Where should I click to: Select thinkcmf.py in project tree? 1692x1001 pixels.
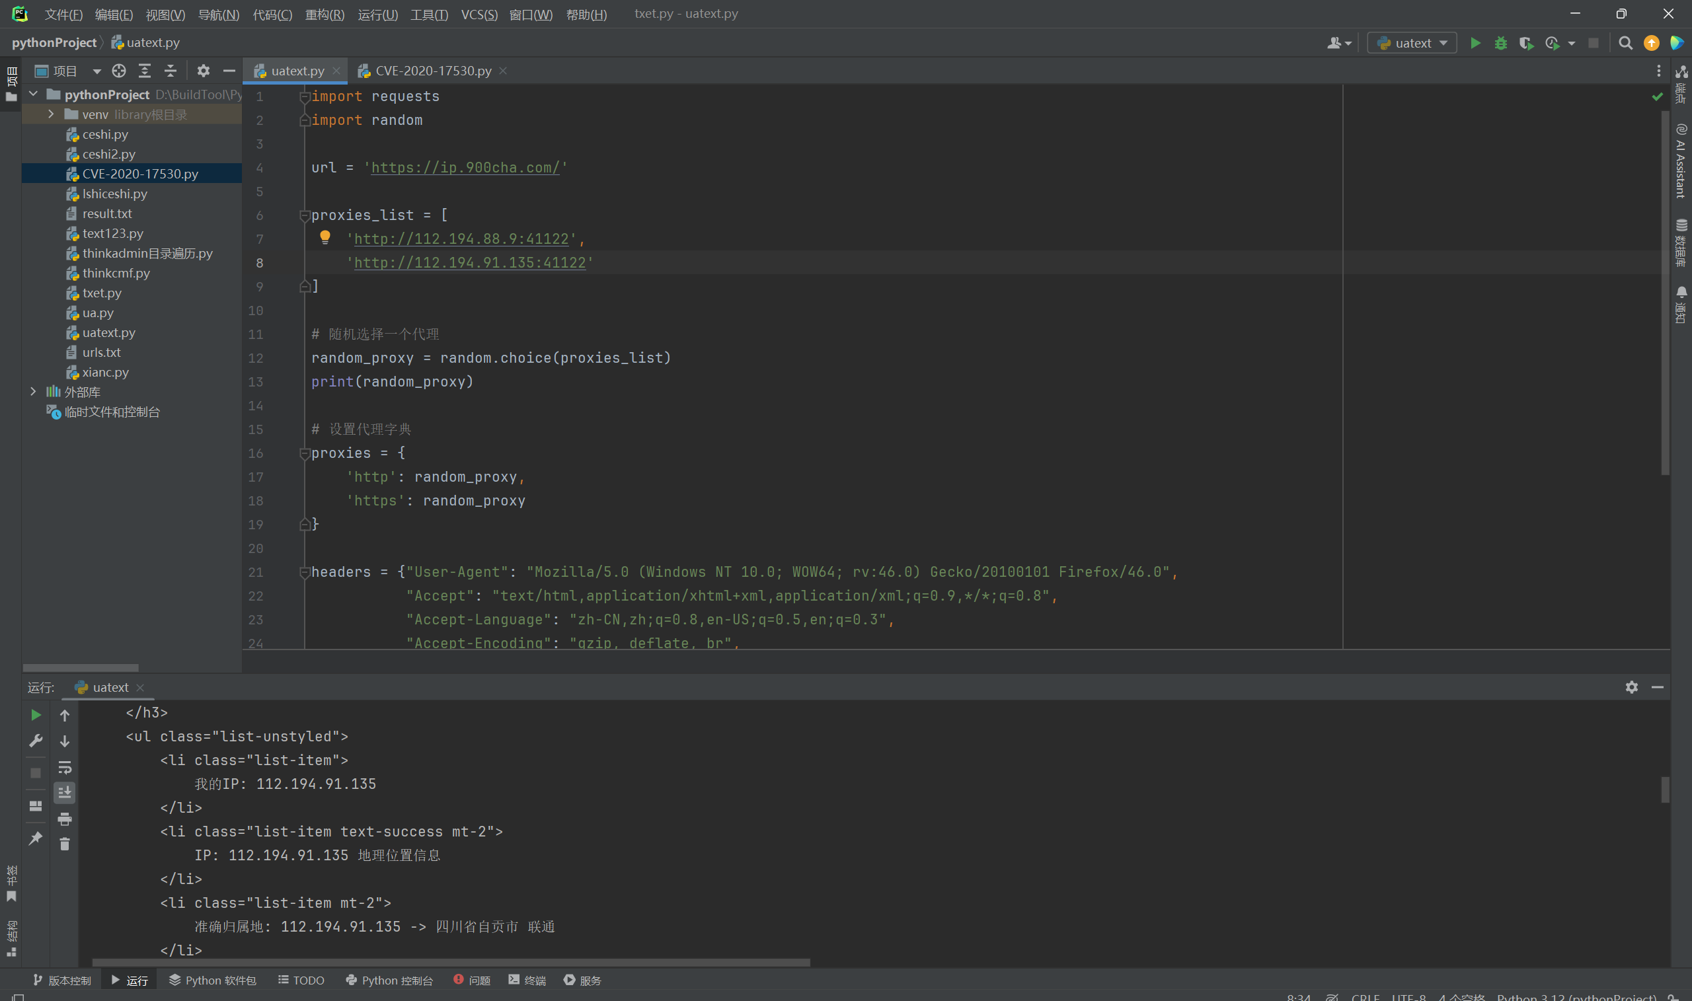coord(116,273)
